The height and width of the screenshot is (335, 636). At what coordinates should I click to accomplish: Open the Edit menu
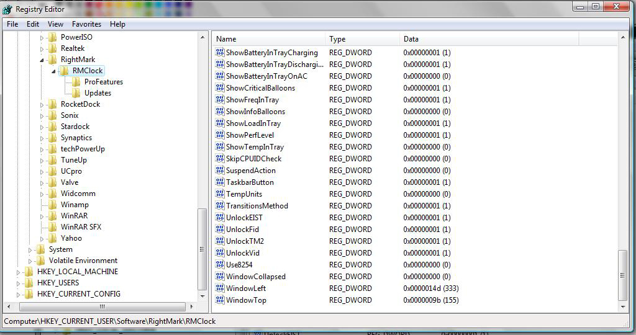(33, 24)
